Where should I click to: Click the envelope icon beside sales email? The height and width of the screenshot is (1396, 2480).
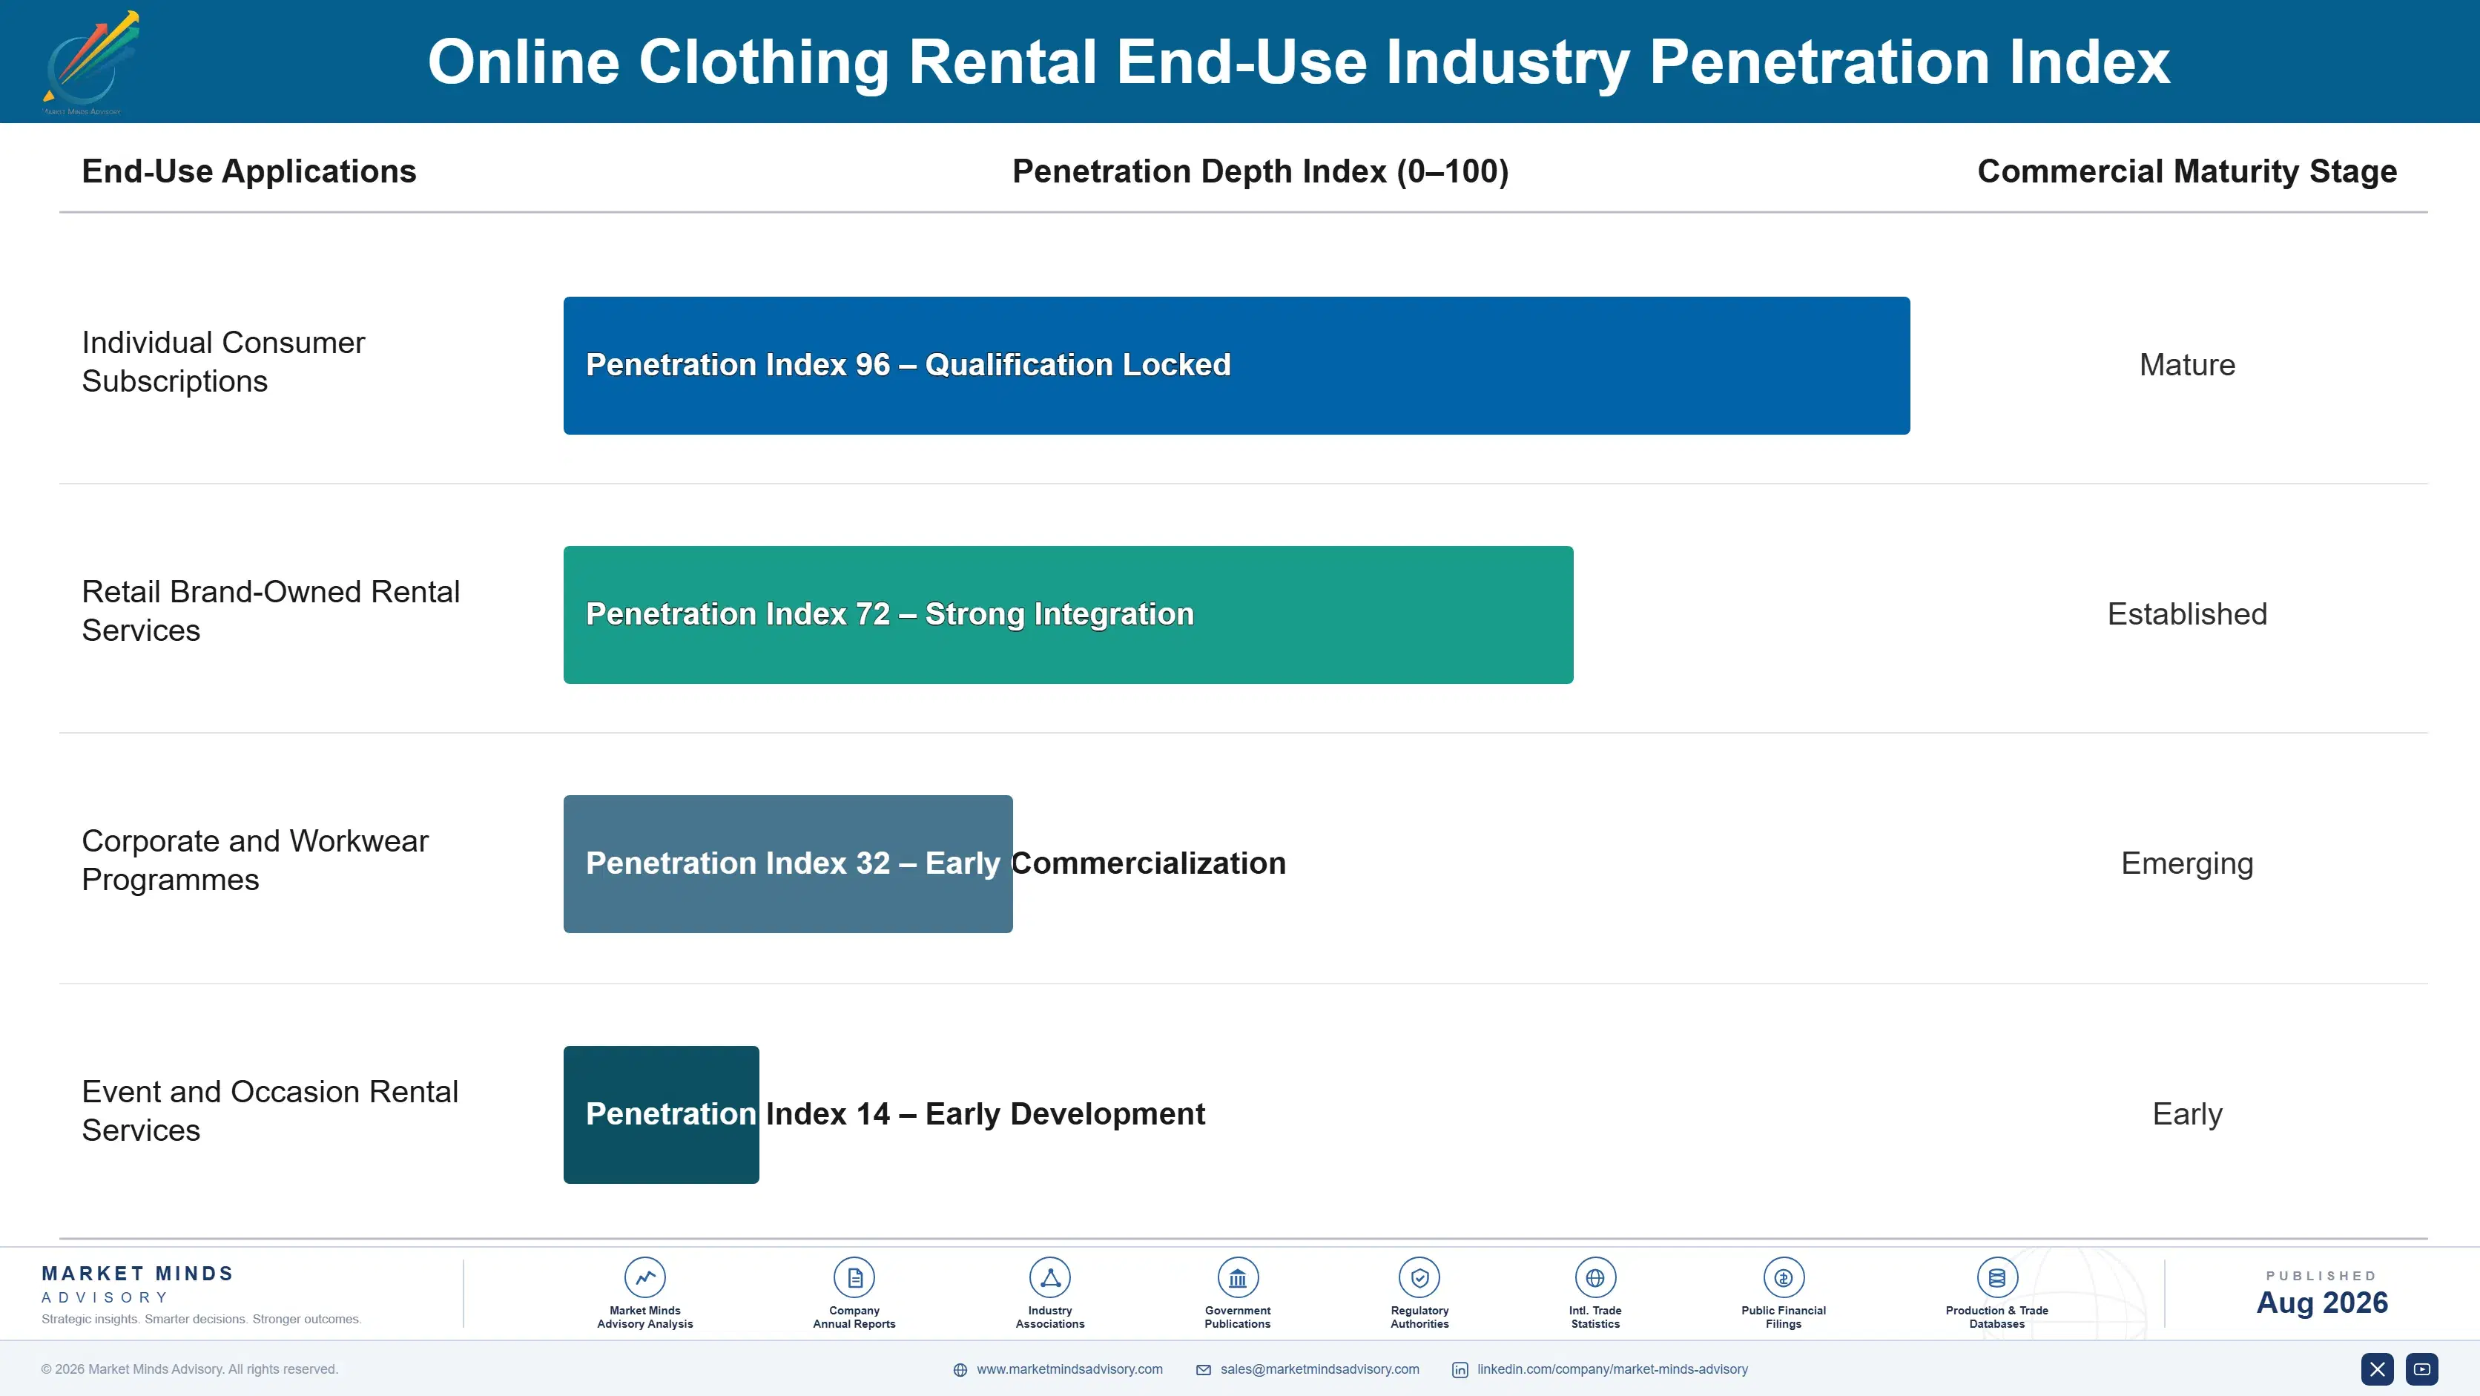point(1204,1370)
